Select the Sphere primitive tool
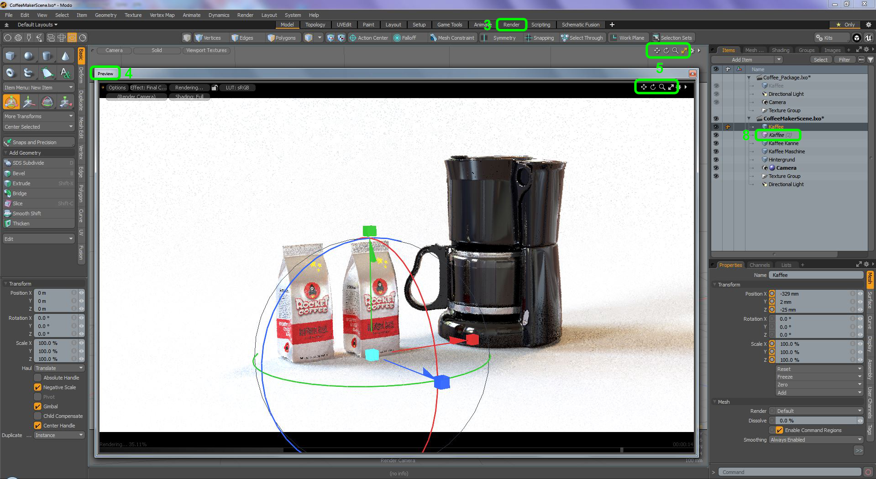The height and width of the screenshot is (479, 876). pos(29,56)
